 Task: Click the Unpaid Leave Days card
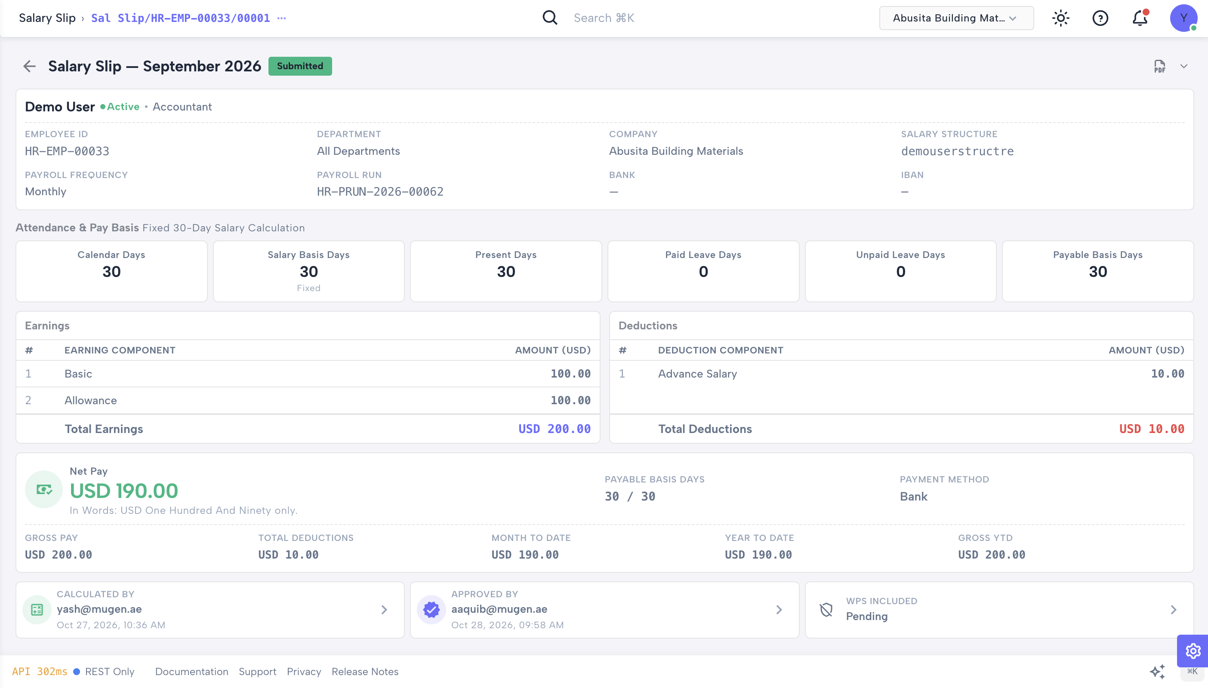coord(900,271)
